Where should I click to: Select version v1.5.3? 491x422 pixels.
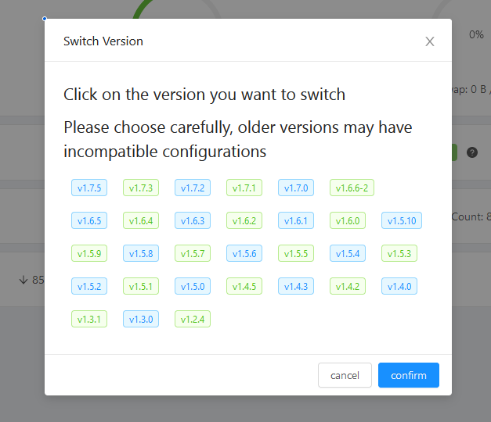399,253
